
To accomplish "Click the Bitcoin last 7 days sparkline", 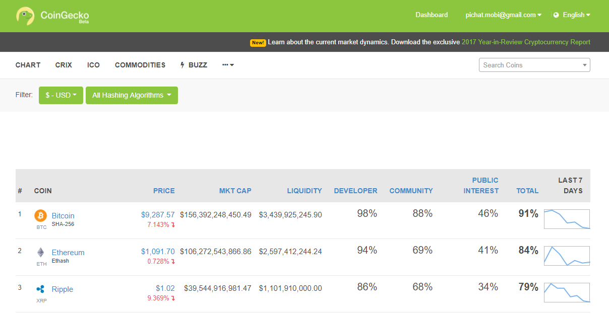I will pos(567,219).
